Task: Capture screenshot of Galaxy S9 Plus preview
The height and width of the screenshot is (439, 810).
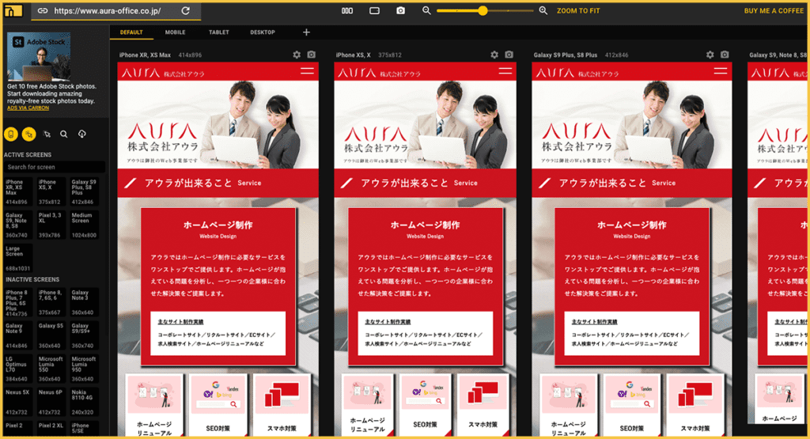Action: point(723,55)
